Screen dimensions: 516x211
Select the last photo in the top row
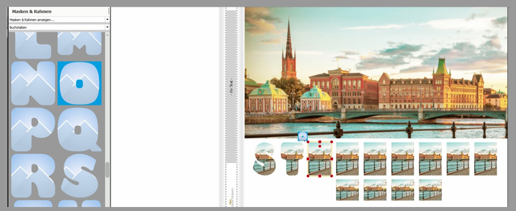click(486, 159)
